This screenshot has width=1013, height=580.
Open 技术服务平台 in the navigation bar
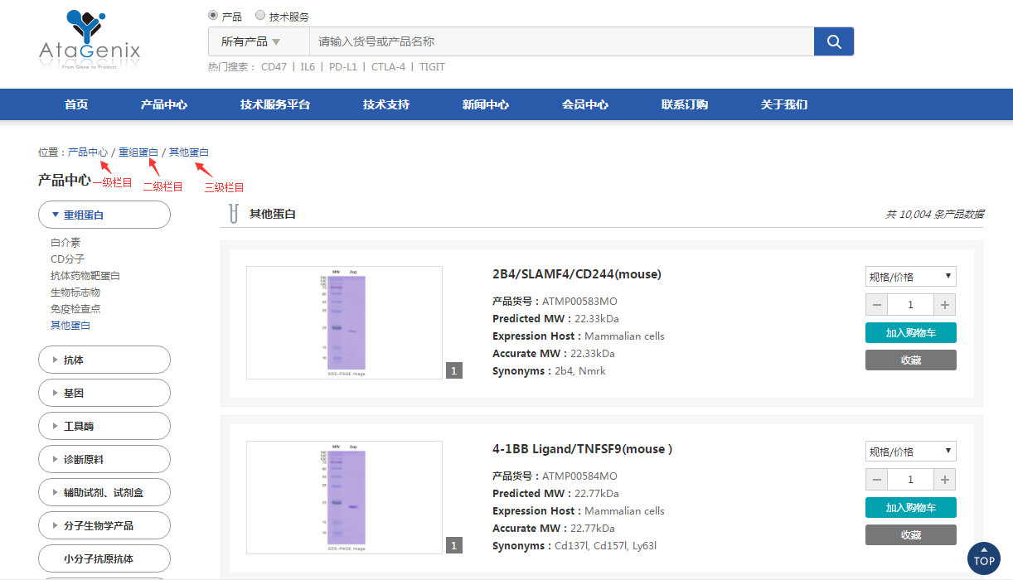click(275, 104)
